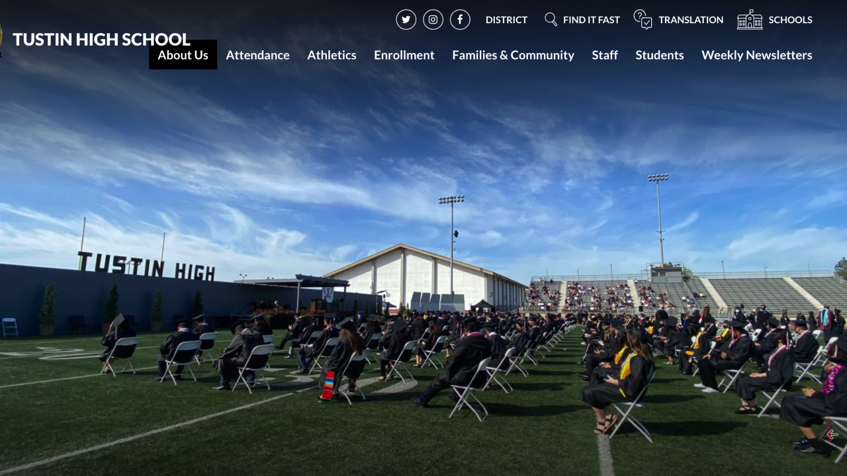
Task: Click the SCHOOLS text label
Action: [790, 20]
